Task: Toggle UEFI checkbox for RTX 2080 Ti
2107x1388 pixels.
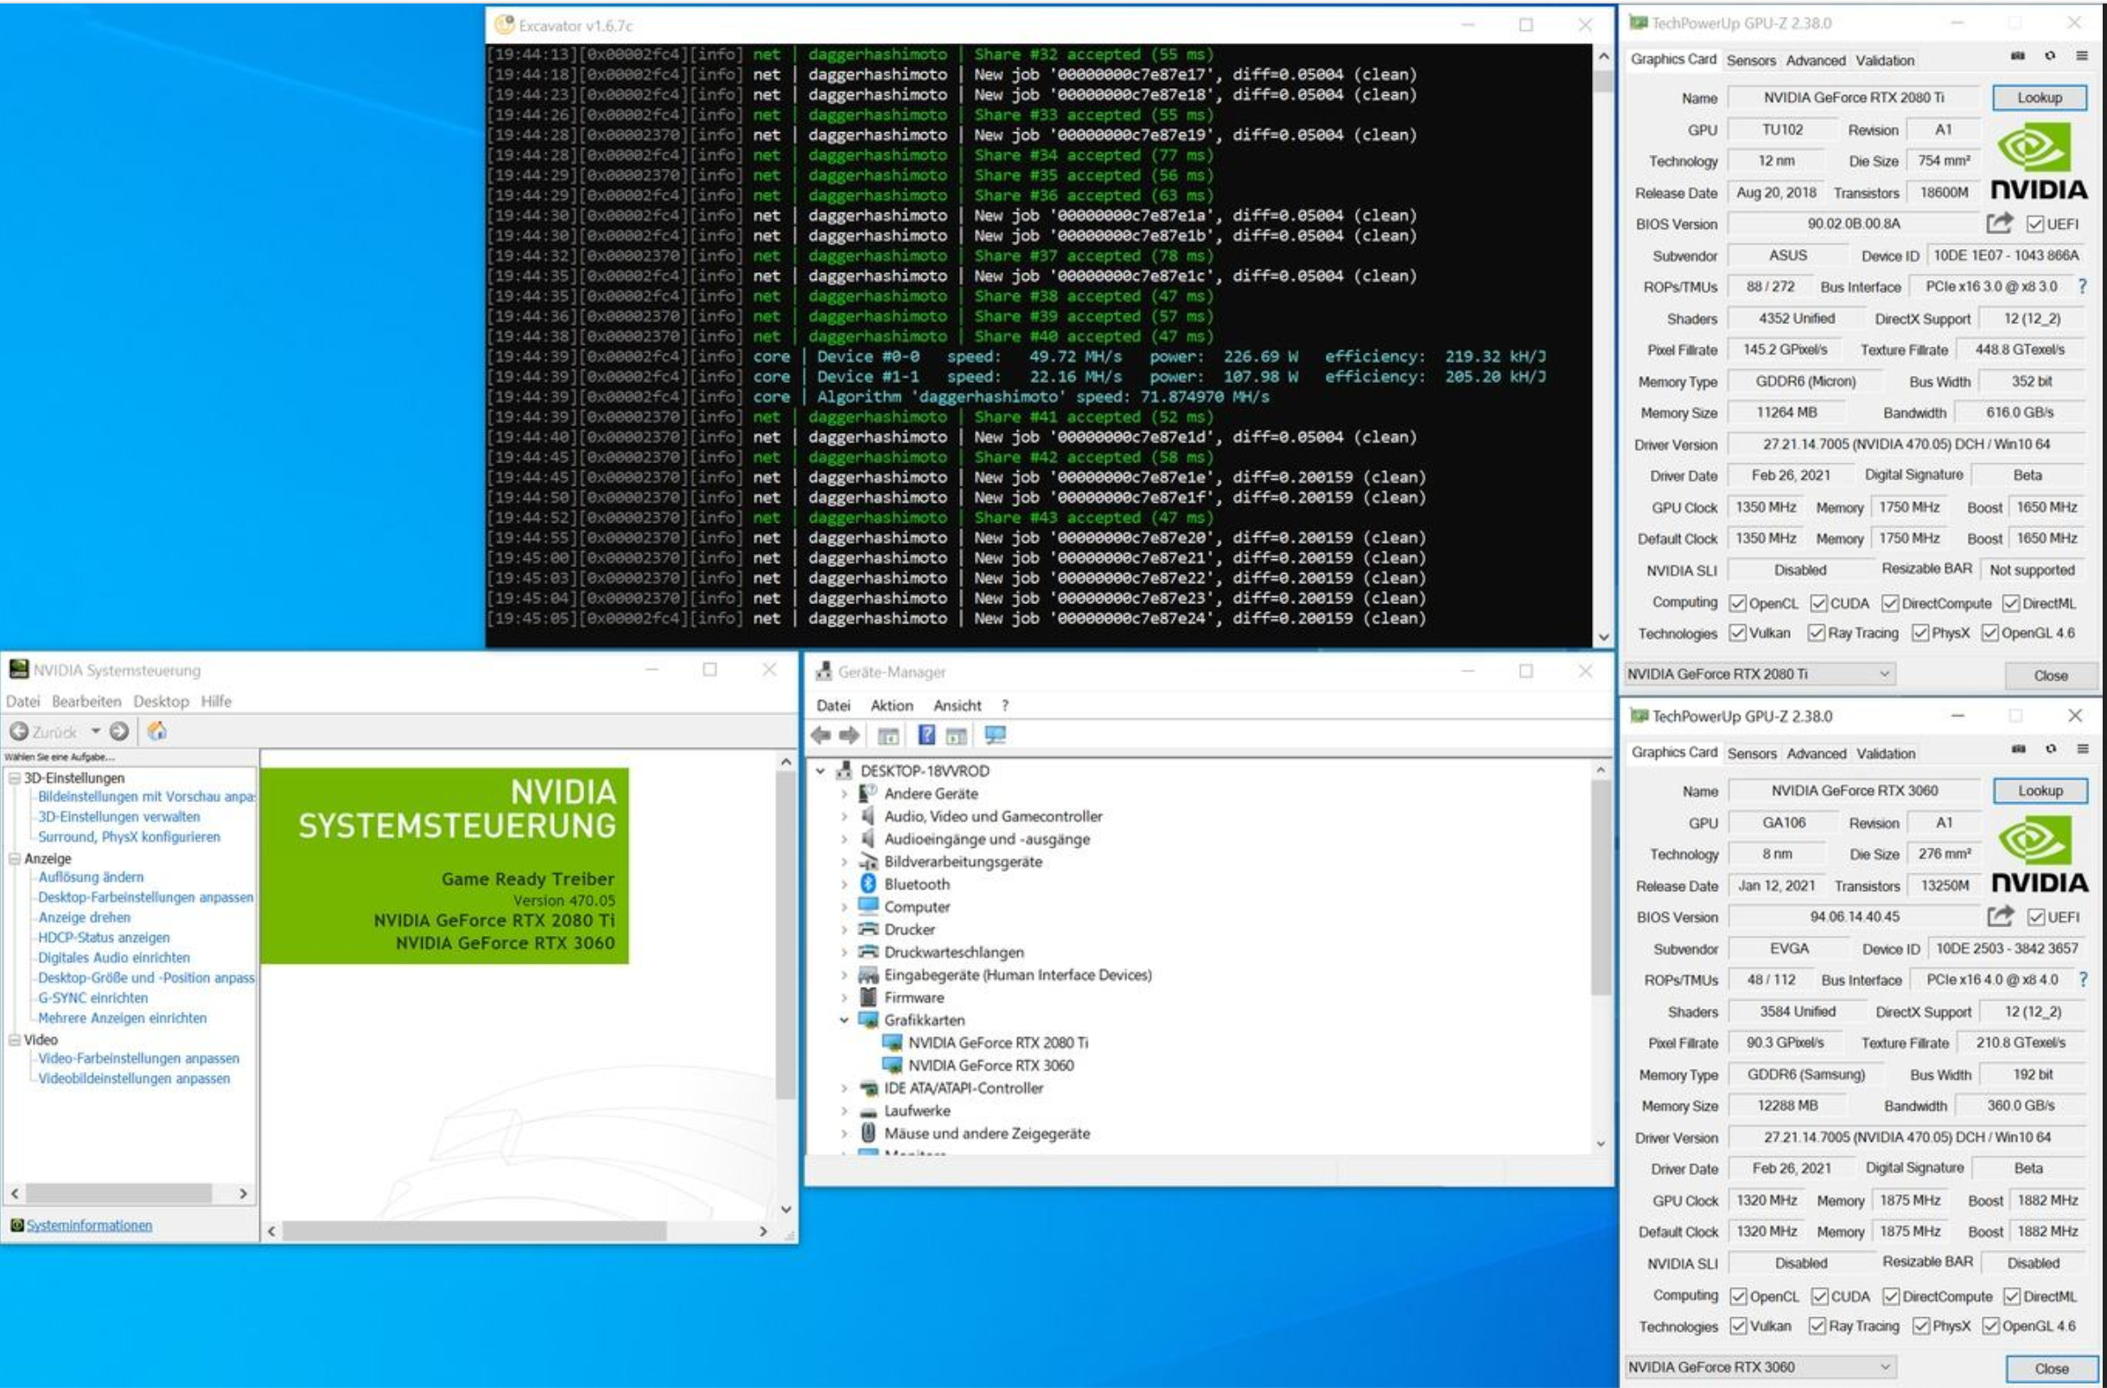Action: tap(2035, 224)
